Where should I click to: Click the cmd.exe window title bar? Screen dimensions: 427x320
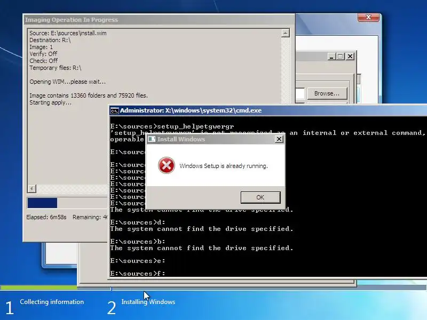click(x=268, y=110)
